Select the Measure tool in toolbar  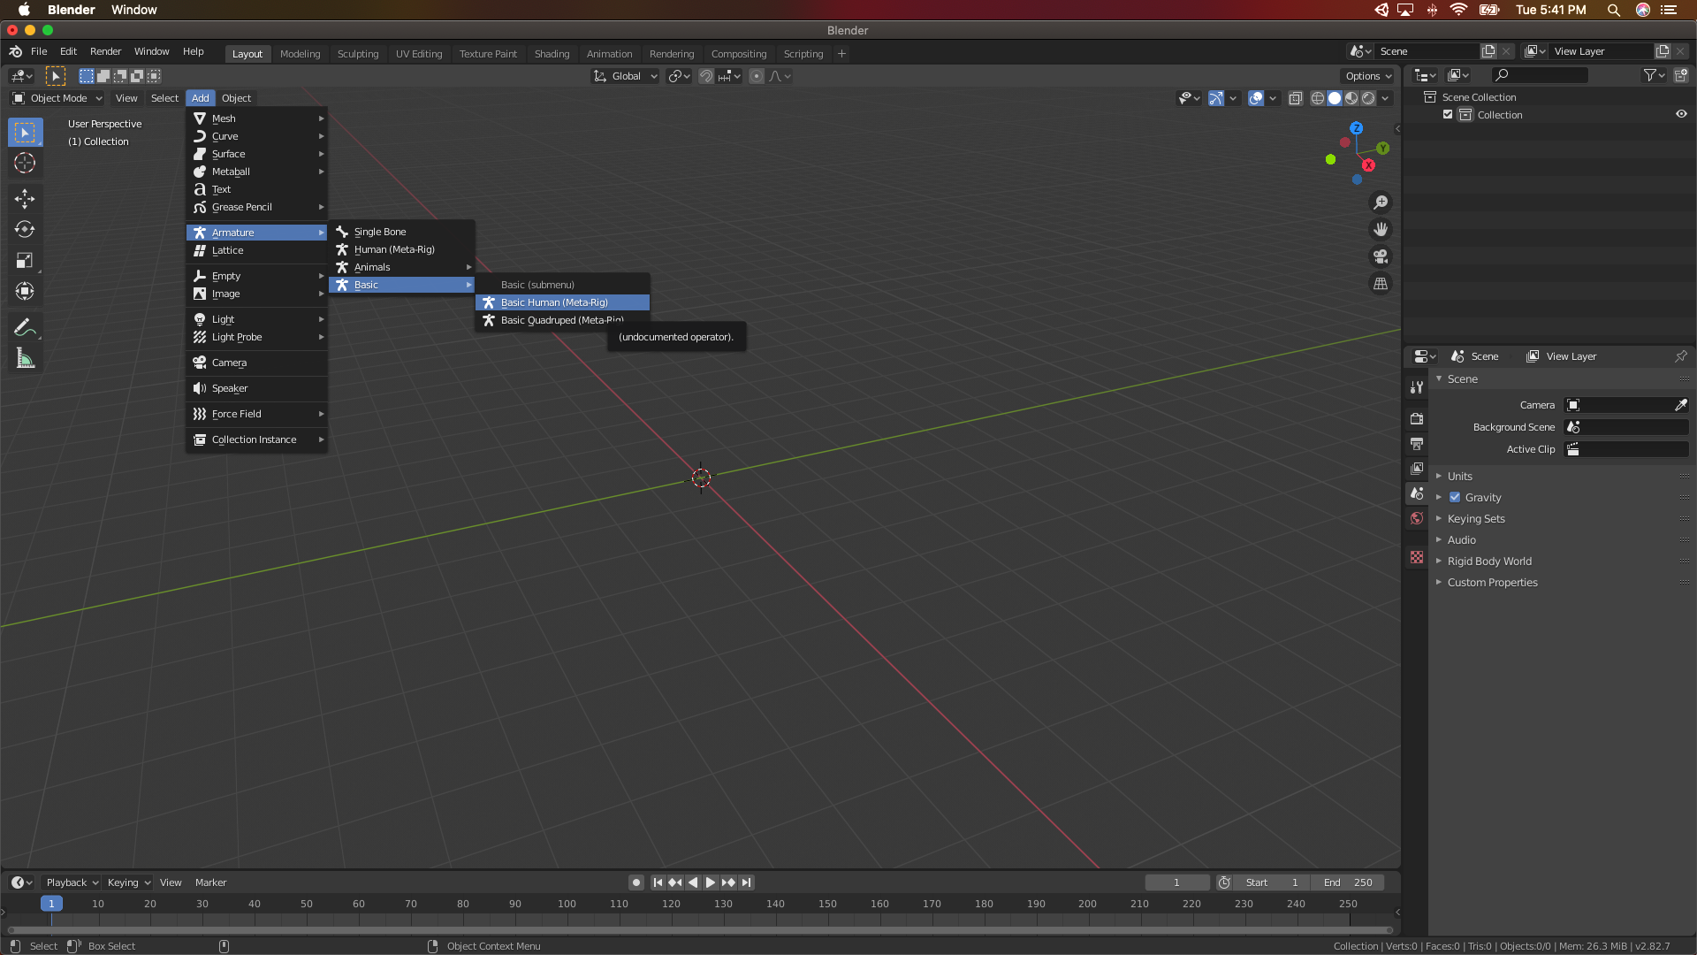(25, 358)
